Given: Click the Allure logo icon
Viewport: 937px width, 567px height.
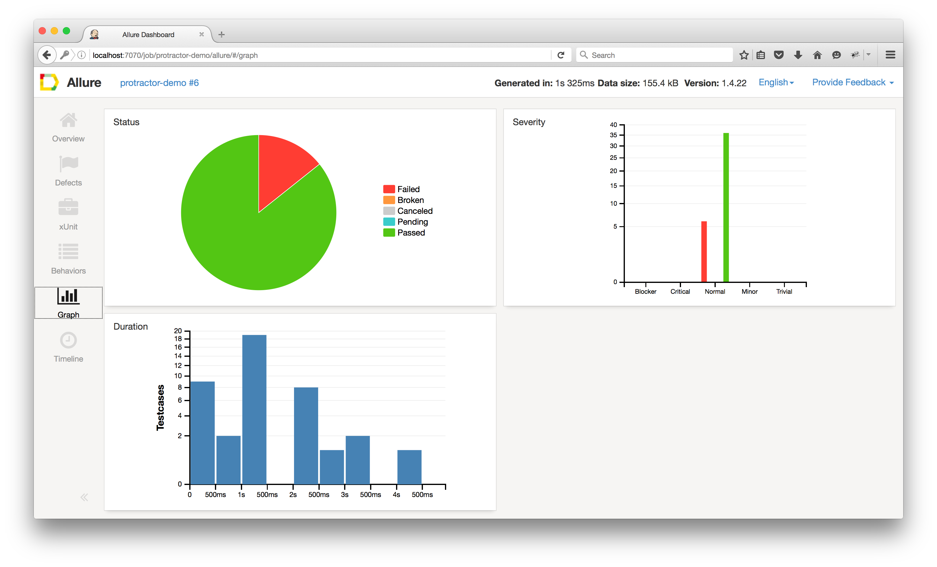Looking at the screenshot, I should pos(50,82).
